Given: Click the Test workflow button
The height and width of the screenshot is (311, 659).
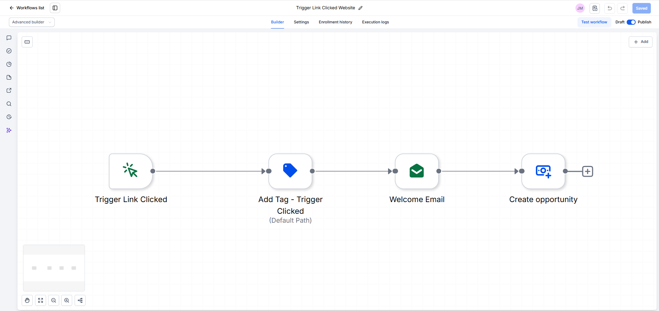Looking at the screenshot, I should tap(594, 22).
